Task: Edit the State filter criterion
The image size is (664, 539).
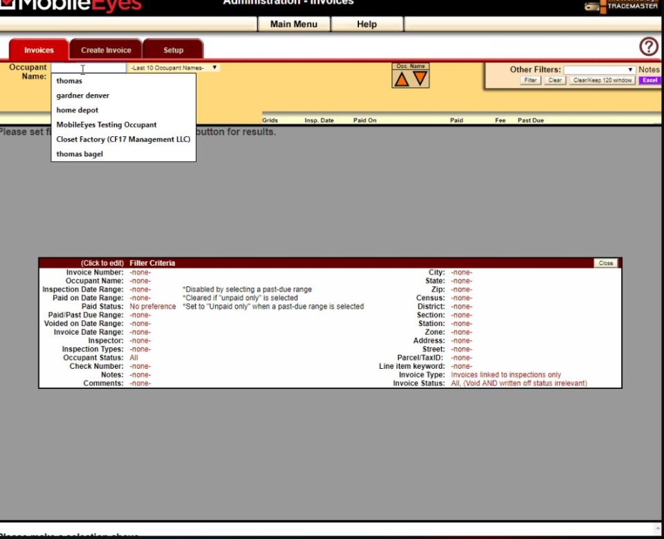Action: 461,281
